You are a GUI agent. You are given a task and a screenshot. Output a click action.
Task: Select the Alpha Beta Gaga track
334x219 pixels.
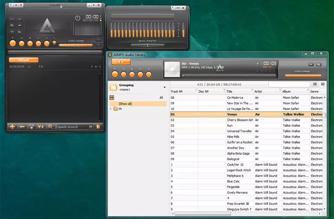point(246,154)
